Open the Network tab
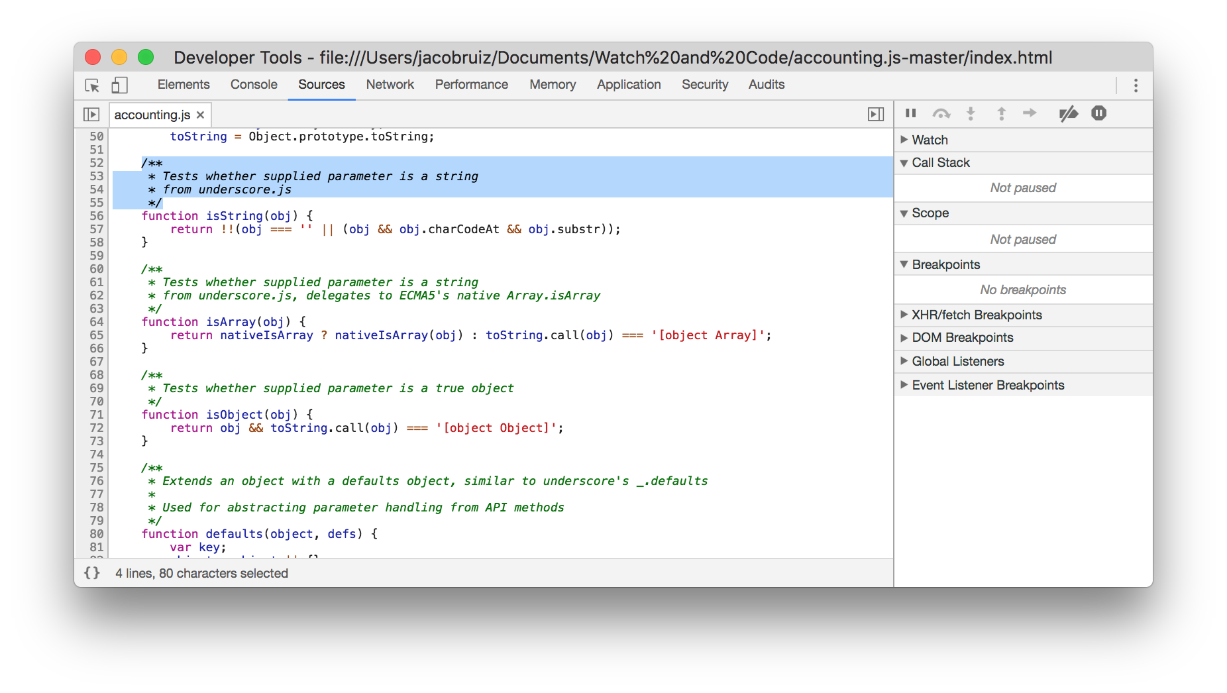The width and height of the screenshot is (1227, 693). pyautogui.click(x=390, y=85)
